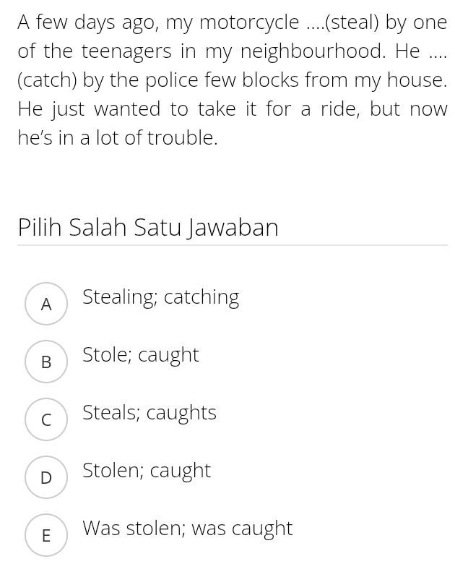
Task: Click the word '(catch)' in the question
Action: [x=48, y=80]
